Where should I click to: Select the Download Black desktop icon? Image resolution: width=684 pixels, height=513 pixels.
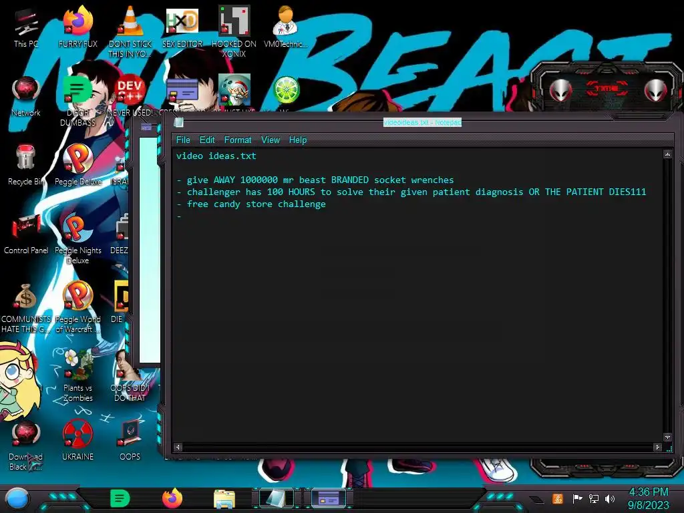[x=25, y=445]
